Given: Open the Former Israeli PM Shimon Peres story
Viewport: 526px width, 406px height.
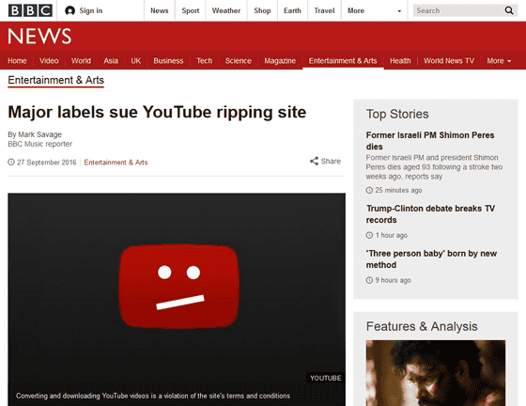Looking at the screenshot, I should click(x=430, y=141).
